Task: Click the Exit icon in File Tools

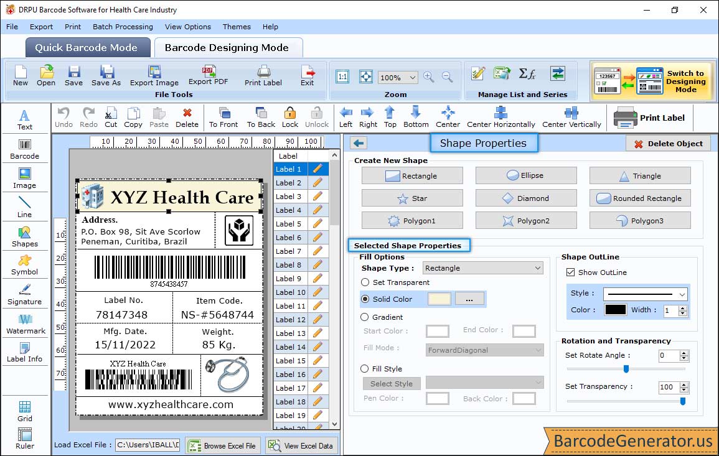Action: click(308, 76)
